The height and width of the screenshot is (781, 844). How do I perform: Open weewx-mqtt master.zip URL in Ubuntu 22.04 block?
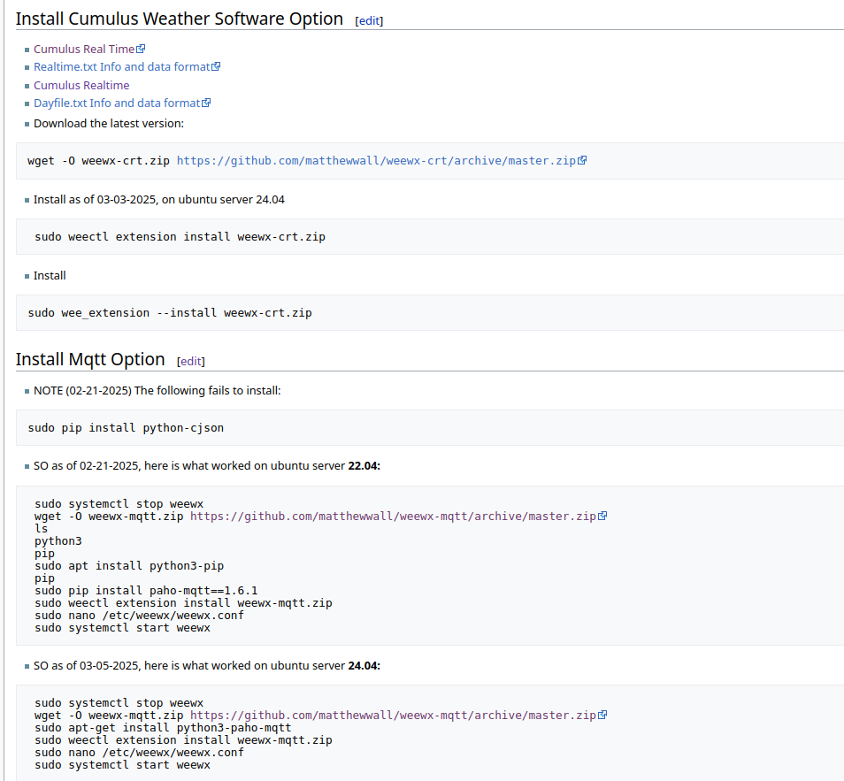coord(393,517)
